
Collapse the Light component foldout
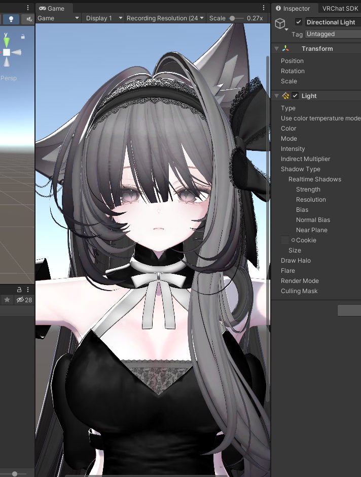click(x=277, y=96)
